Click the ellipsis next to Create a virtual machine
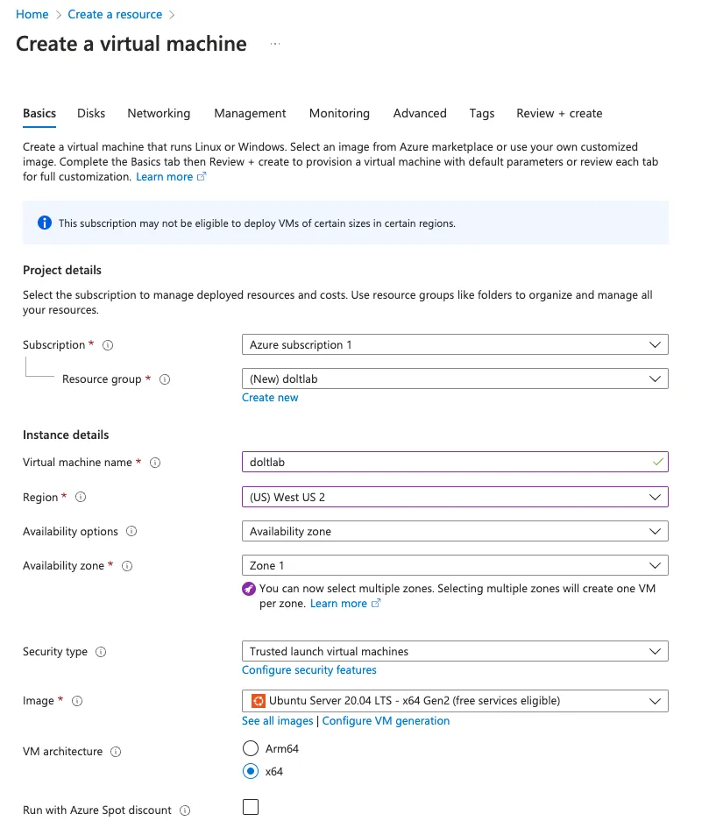The image size is (709, 828). pyautogui.click(x=274, y=43)
